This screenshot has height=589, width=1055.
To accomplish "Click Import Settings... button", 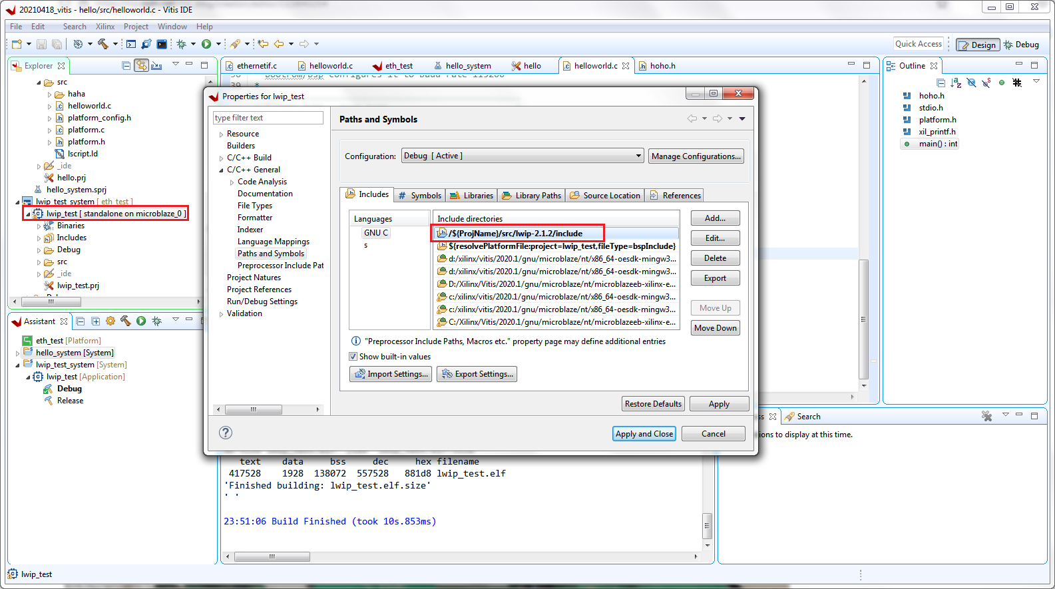I will click(391, 374).
